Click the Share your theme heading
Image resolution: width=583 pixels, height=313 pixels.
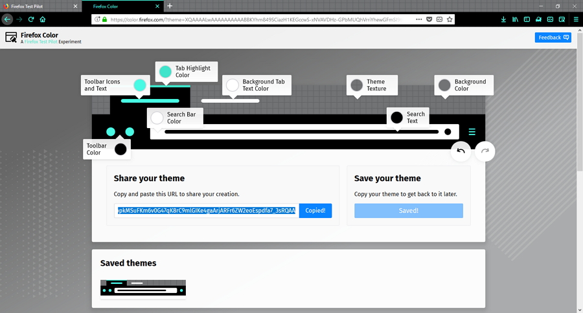[x=149, y=178]
